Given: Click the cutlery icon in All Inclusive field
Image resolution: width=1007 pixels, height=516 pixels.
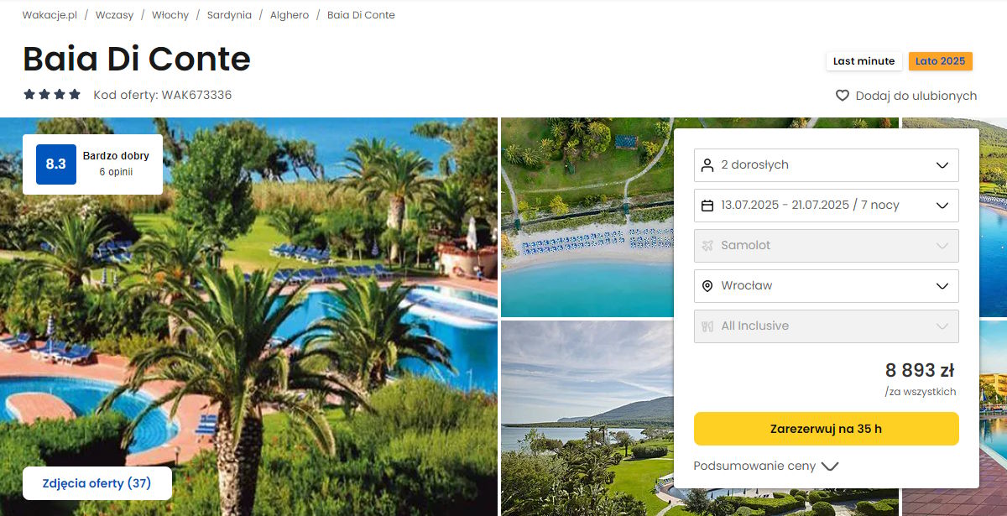Looking at the screenshot, I should pyautogui.click(x=707, y=326).
